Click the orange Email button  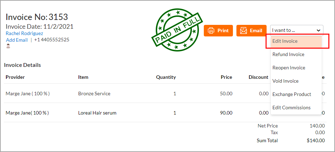pos(251,30)
